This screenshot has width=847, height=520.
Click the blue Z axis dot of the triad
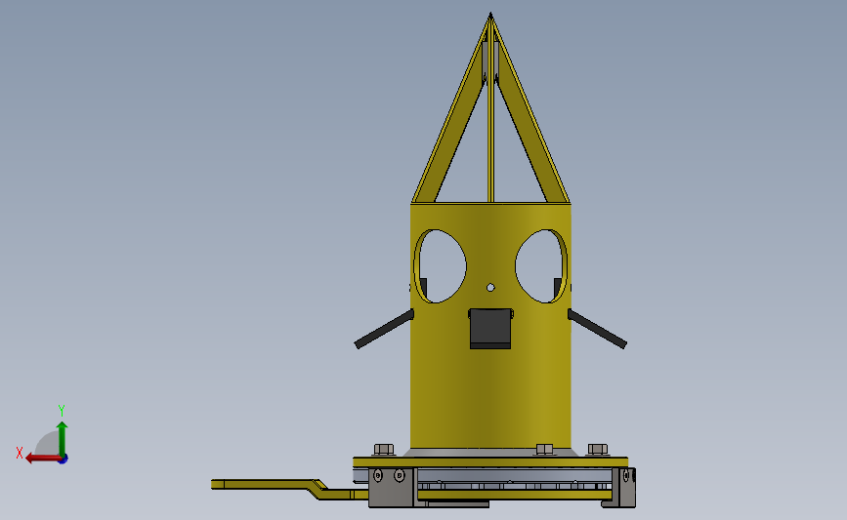[x=64, y=460]
